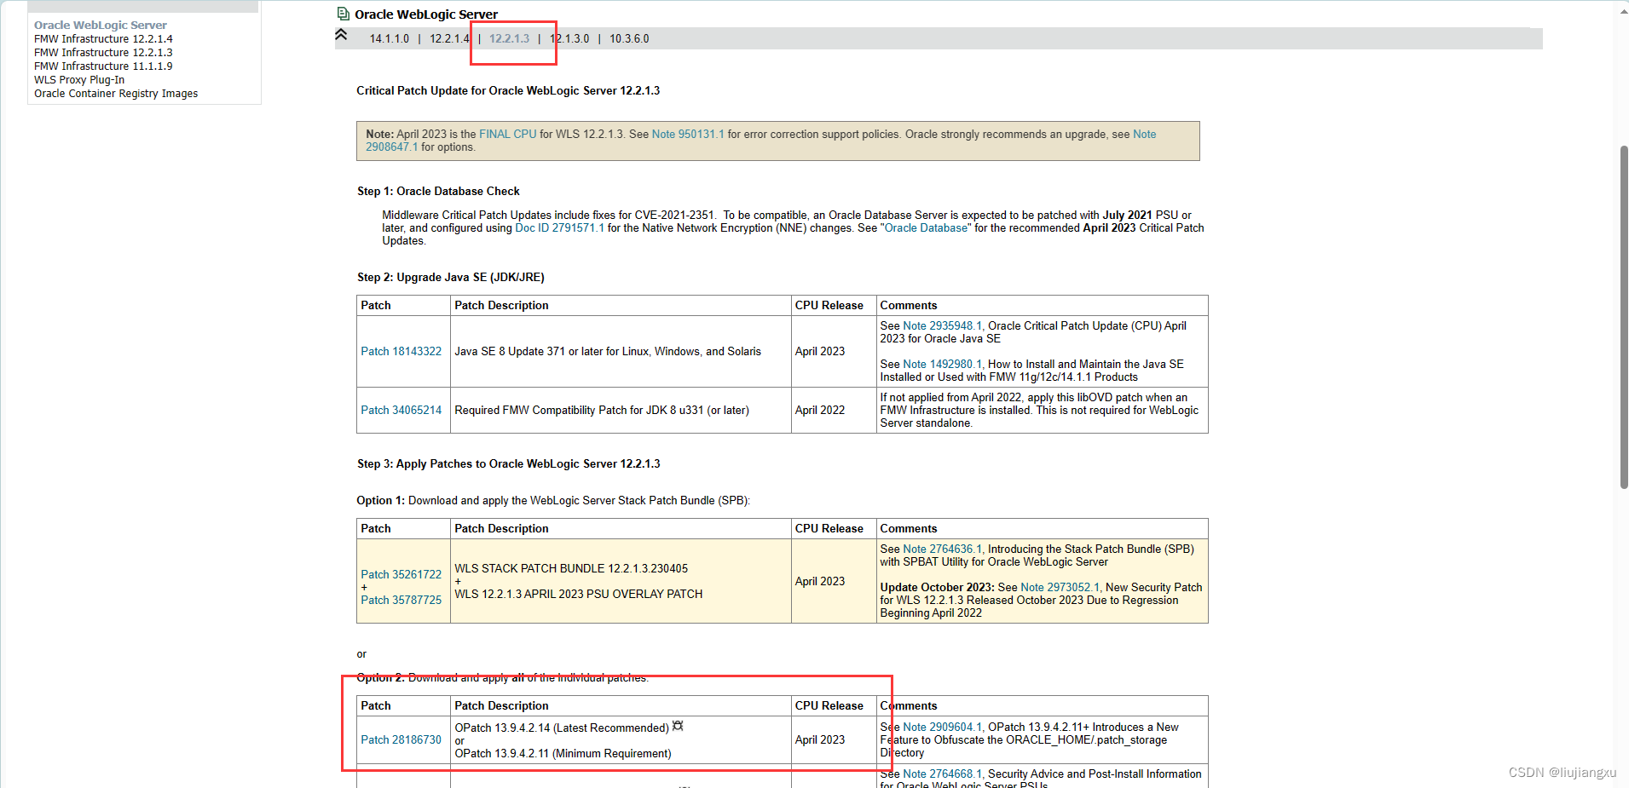Click the "Critical Patch Update for Oracle WebLogic Server 12.2.1.3" heading
Screen dimensions: 1629x788
click(x=508, y=91)
